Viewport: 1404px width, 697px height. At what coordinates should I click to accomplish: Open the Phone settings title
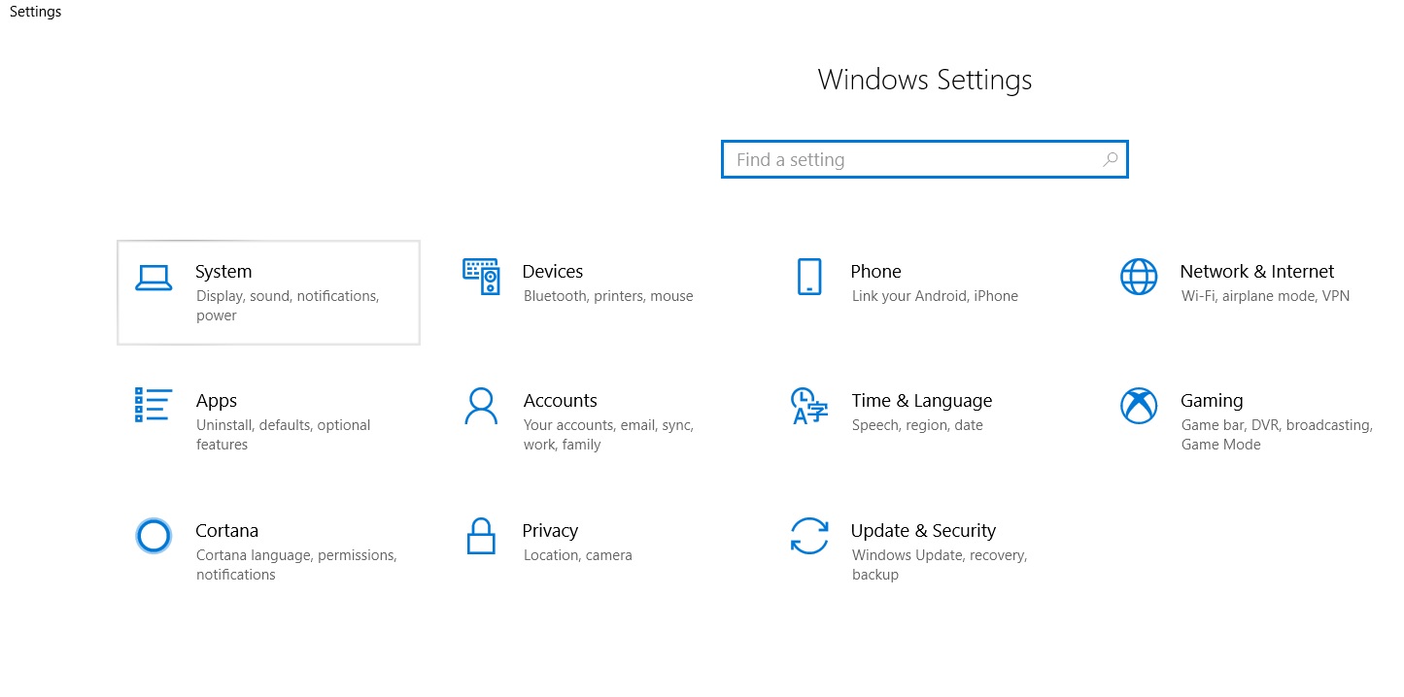(875, 272)
